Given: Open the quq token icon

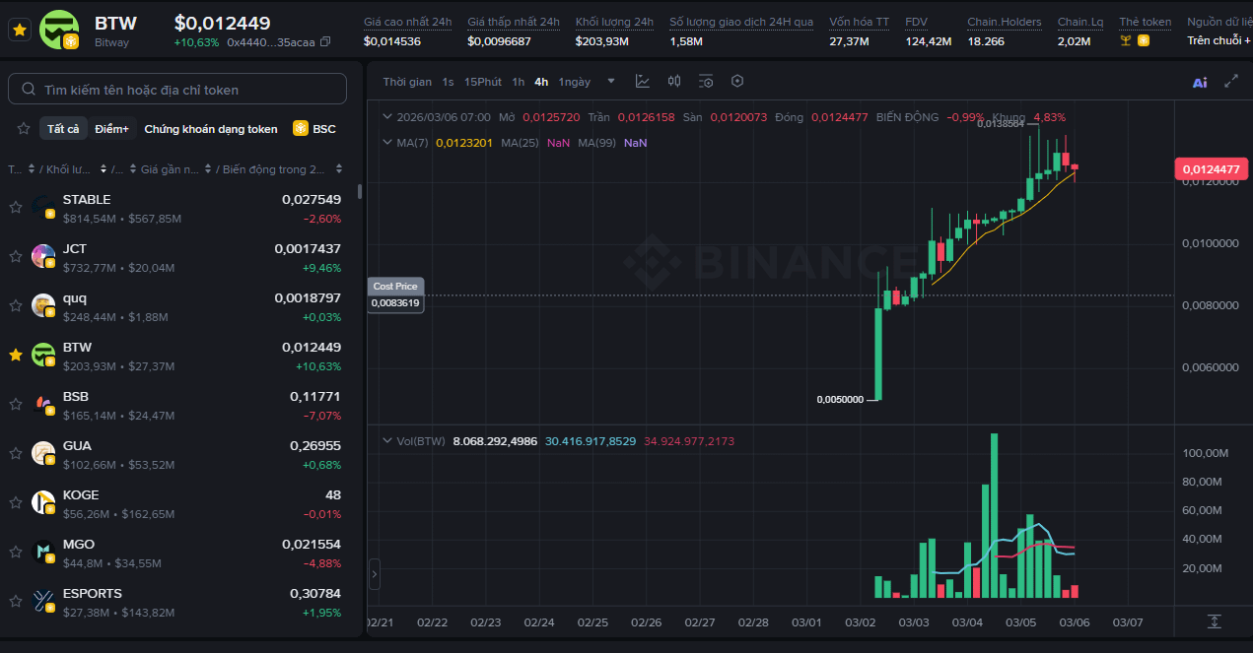Looking at the screenshot, I should click(43, 305).
